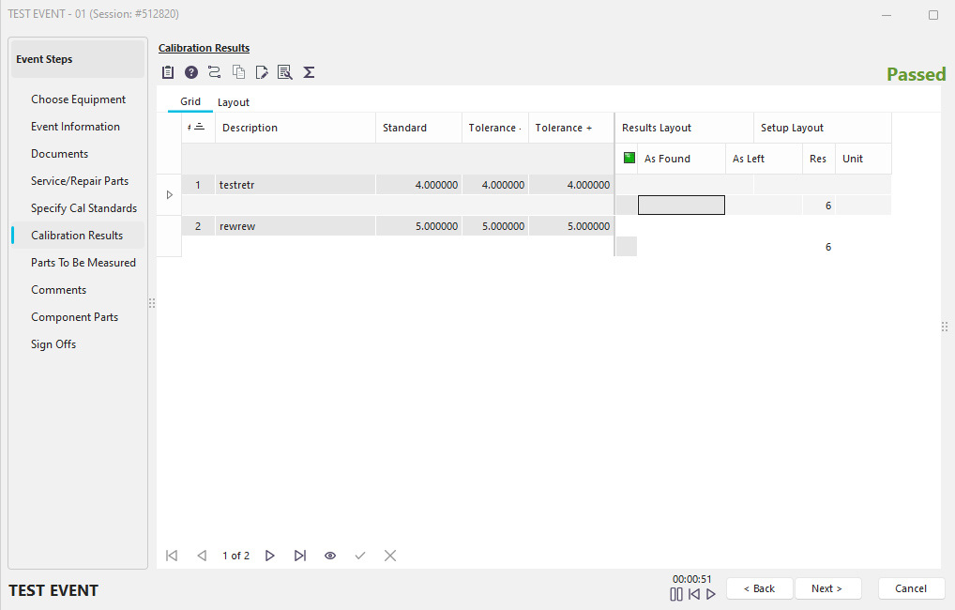The width and height of the screenshot is (955, 610).
Task: Open help via the question mark icon
Action: pos(191,72)
